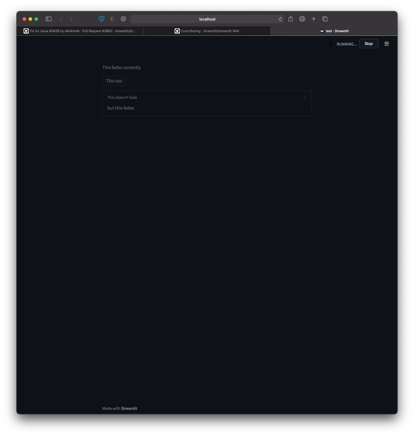The height and width of the screenshot is (436, 414).
Task: Show tab overview with the tabs icon
Action: click(x=325, y=19)
